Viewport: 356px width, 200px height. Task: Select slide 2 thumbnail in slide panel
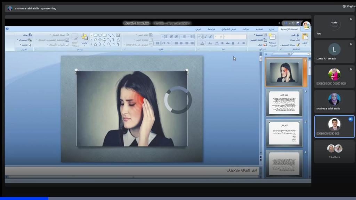[x=285, y=102]
